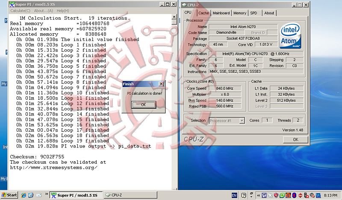Click the Core Speed value 840.0 MHz
The image size is (342, 200).
(x=225, y=88)
